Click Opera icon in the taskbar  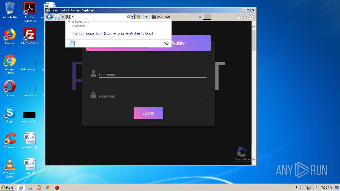57,187
